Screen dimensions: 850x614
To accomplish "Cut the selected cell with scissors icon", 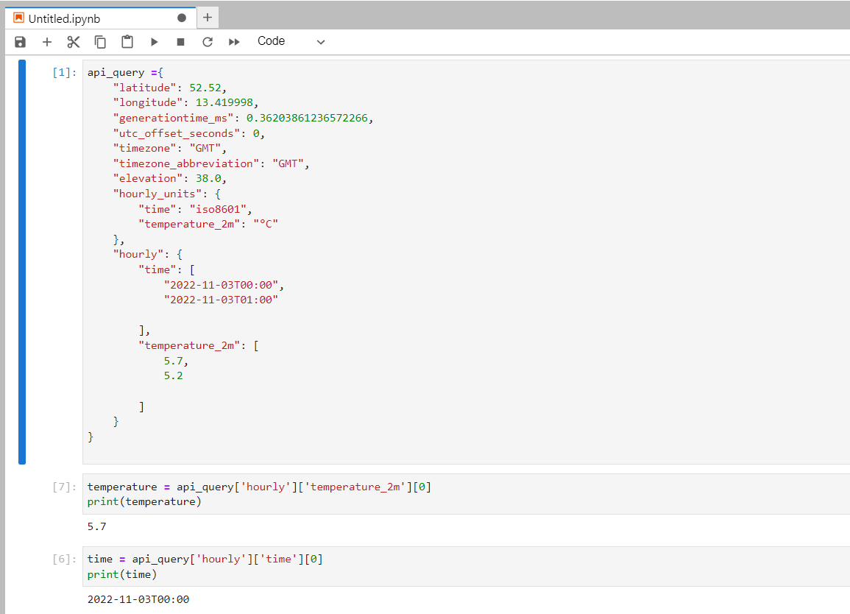I will pyautogui.click(x=73, y=42).
